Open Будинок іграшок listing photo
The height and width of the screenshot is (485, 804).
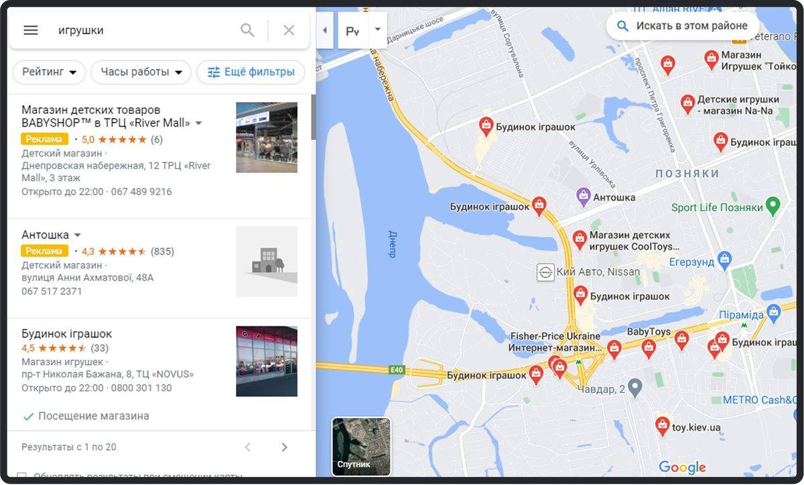point(267,361)
